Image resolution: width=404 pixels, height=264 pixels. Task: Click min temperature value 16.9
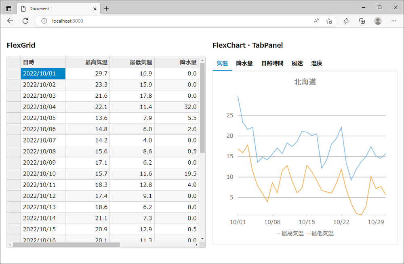[132, 73]
